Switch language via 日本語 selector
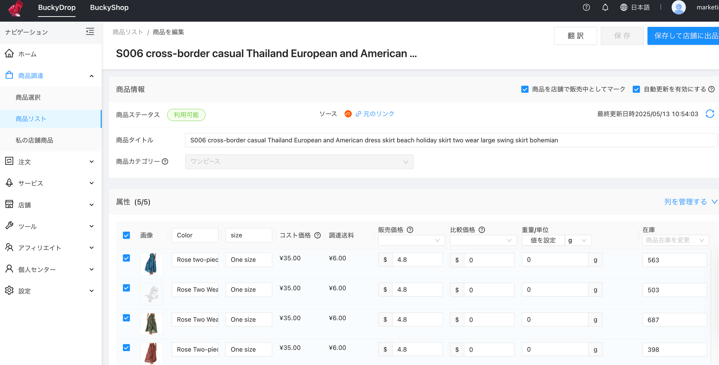The image size is (719, 365). tap(640, 7)
